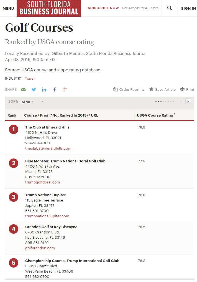Click rating value 76.3
Viewport: 197px width, 282px height.
click(x=142, y=261)
